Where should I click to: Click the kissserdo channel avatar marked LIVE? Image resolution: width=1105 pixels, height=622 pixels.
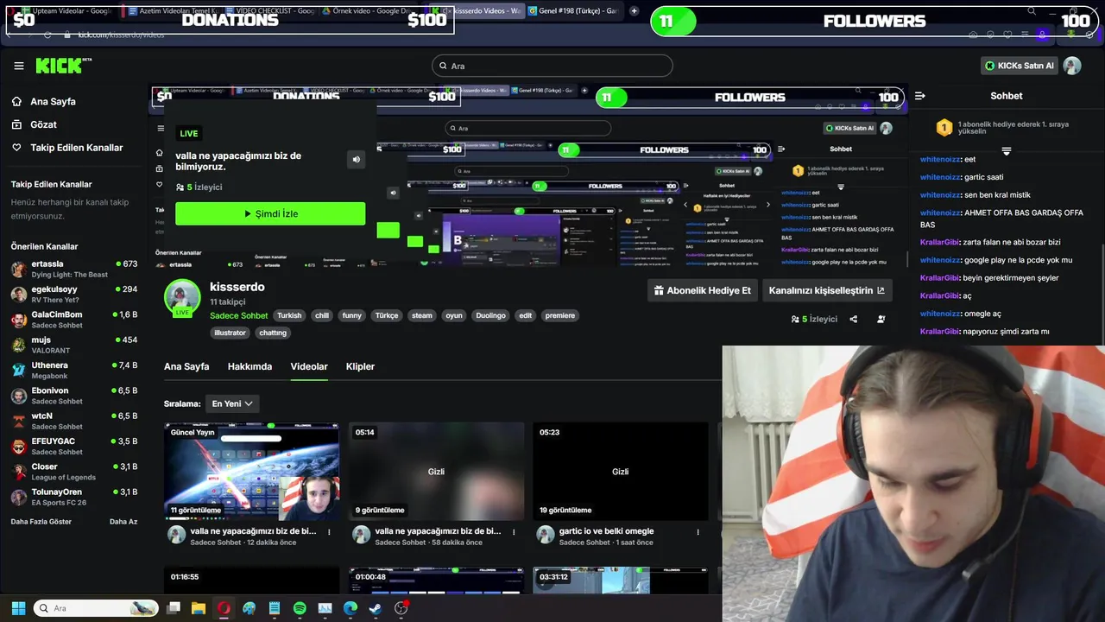(x=182, y=297)
